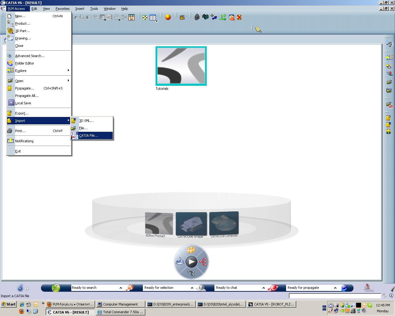Image resolution: width=395 pixels, height=316 pixels.
Task: Expand the Ready to chat arrow
Action: point(264,288)
